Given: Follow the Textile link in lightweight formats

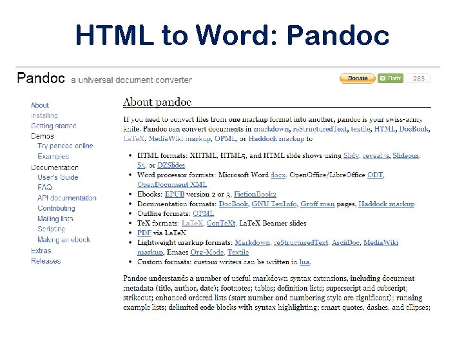Looking at the screenshot, I should (x=238, y=253).
